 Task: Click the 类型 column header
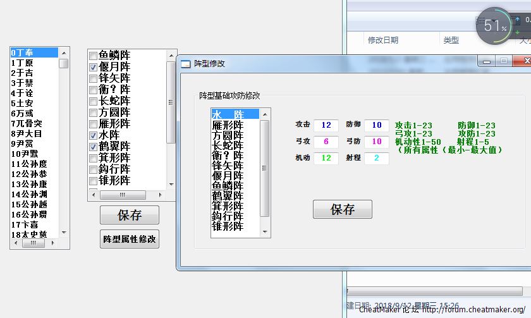[451, 40]
